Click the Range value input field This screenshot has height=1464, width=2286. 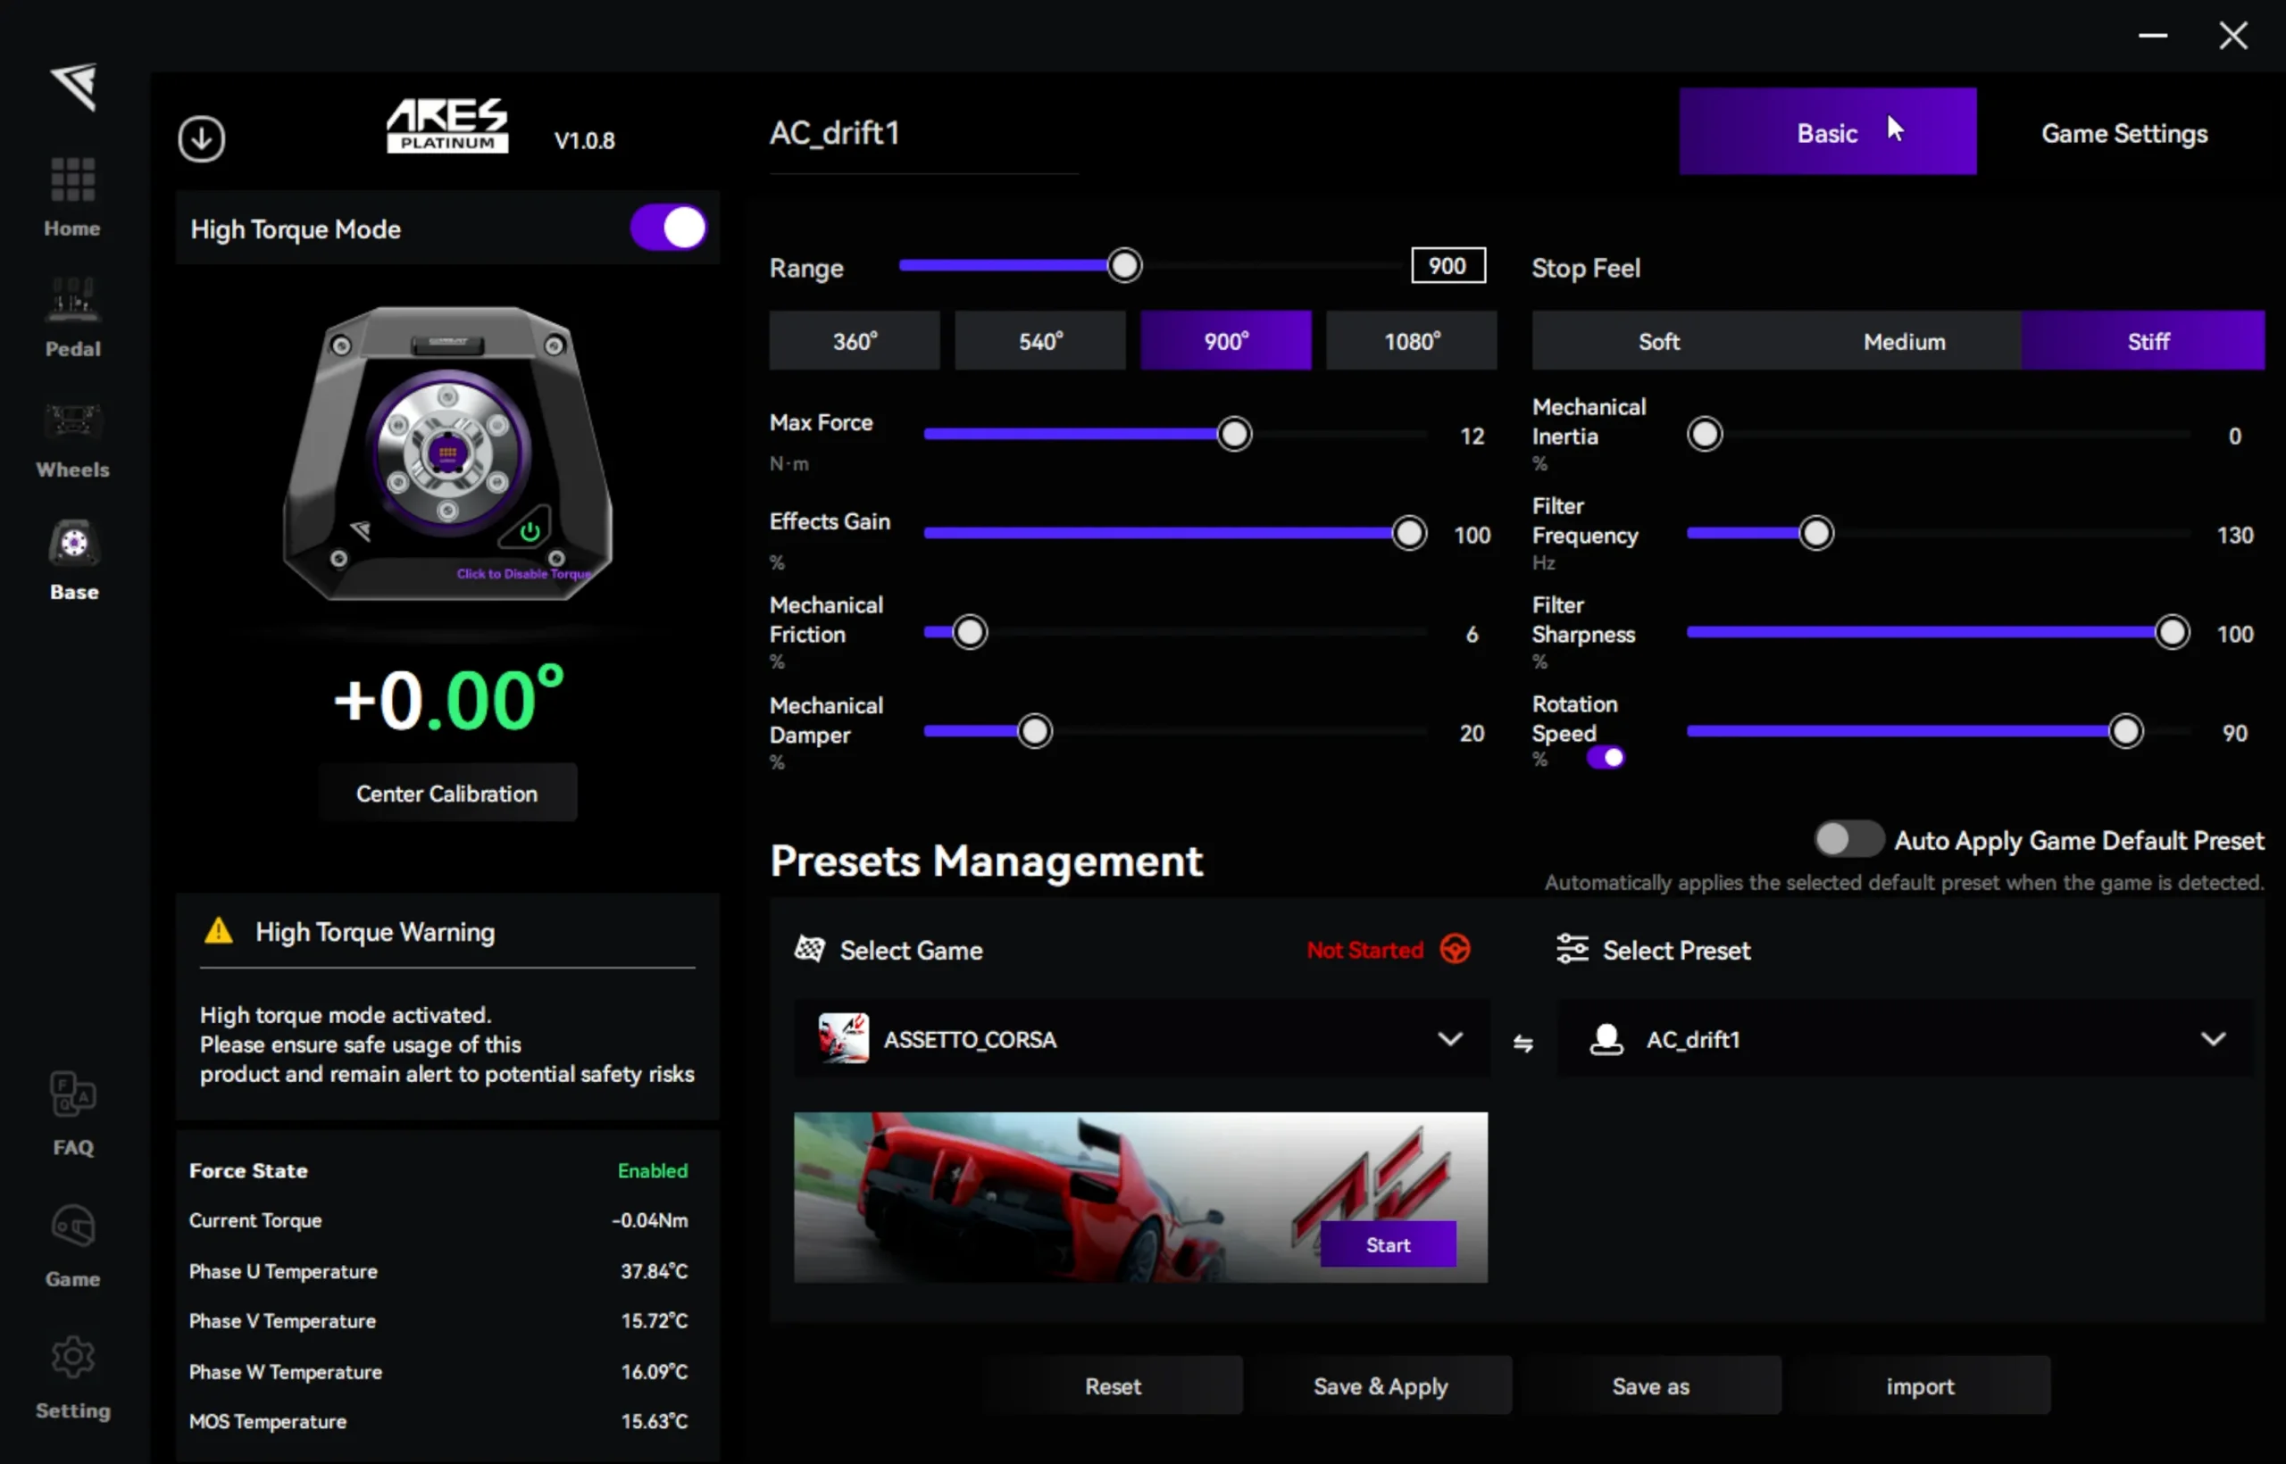[1447, 266]
